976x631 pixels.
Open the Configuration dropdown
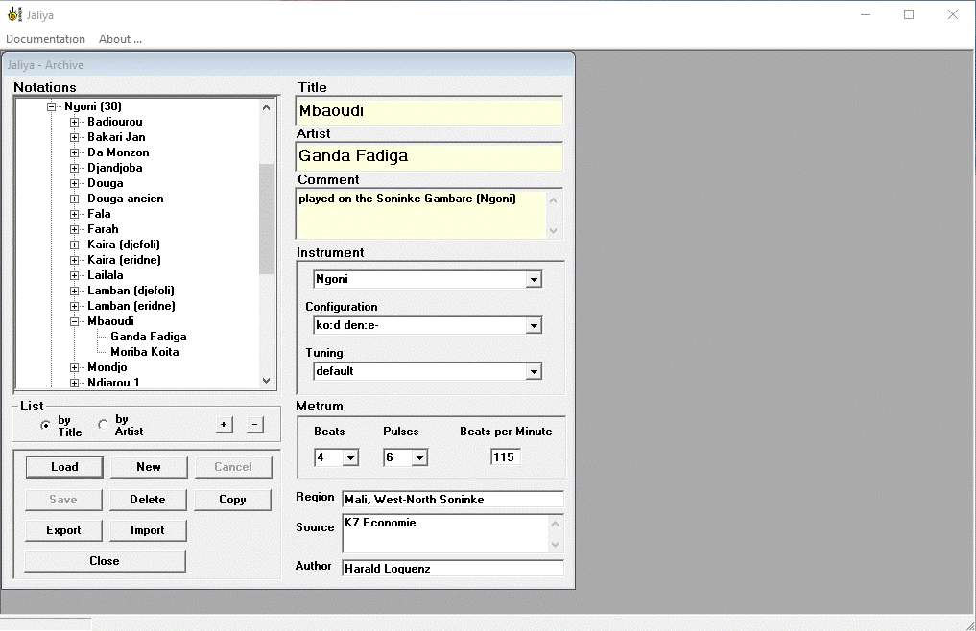click(533, 325)
